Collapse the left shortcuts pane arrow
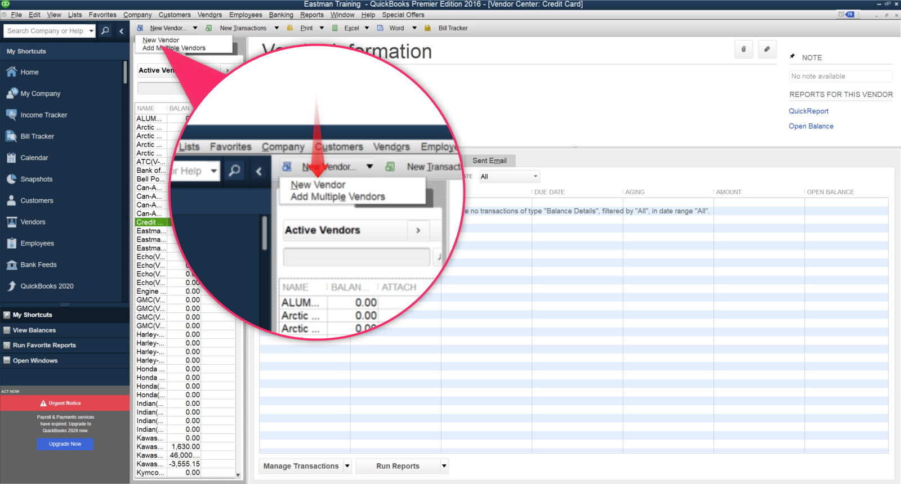The width and height of the screenshot is (901, 484). pos(121,31)
